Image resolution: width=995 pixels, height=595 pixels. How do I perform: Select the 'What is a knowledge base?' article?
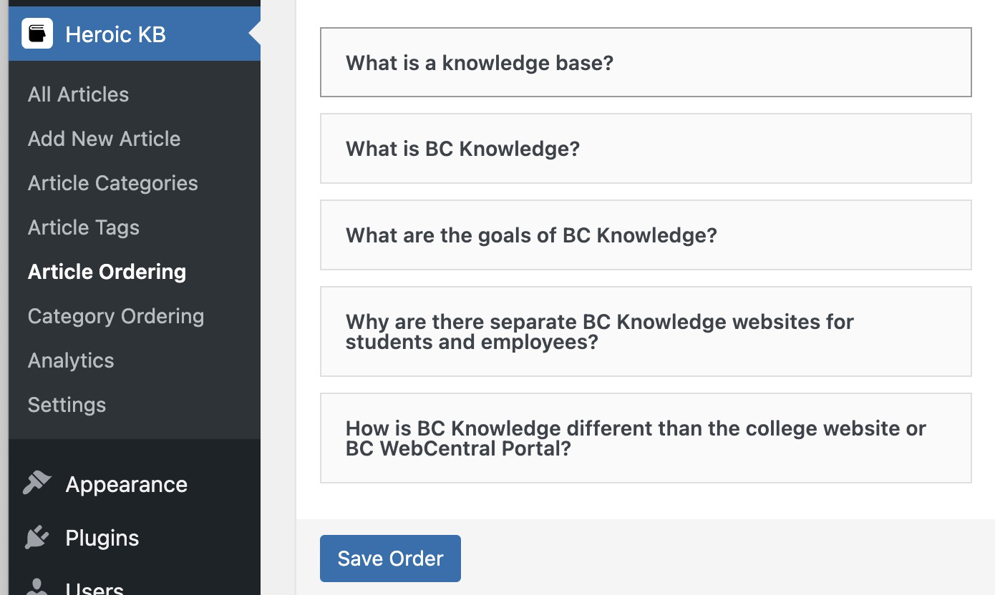click(x=645, y=63)
